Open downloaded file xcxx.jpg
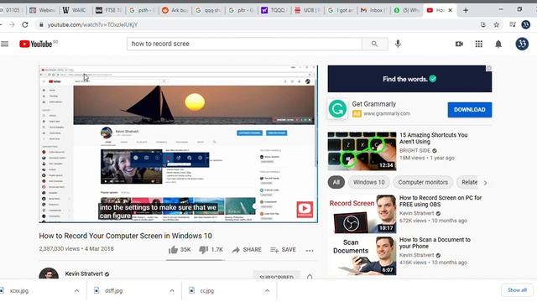The height and width of the screenshot is (302, 537). [x=19, y=291]
